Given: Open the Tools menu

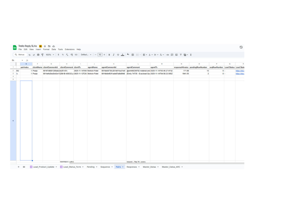Looking at the screenshot, I should [x=60, y=49].
